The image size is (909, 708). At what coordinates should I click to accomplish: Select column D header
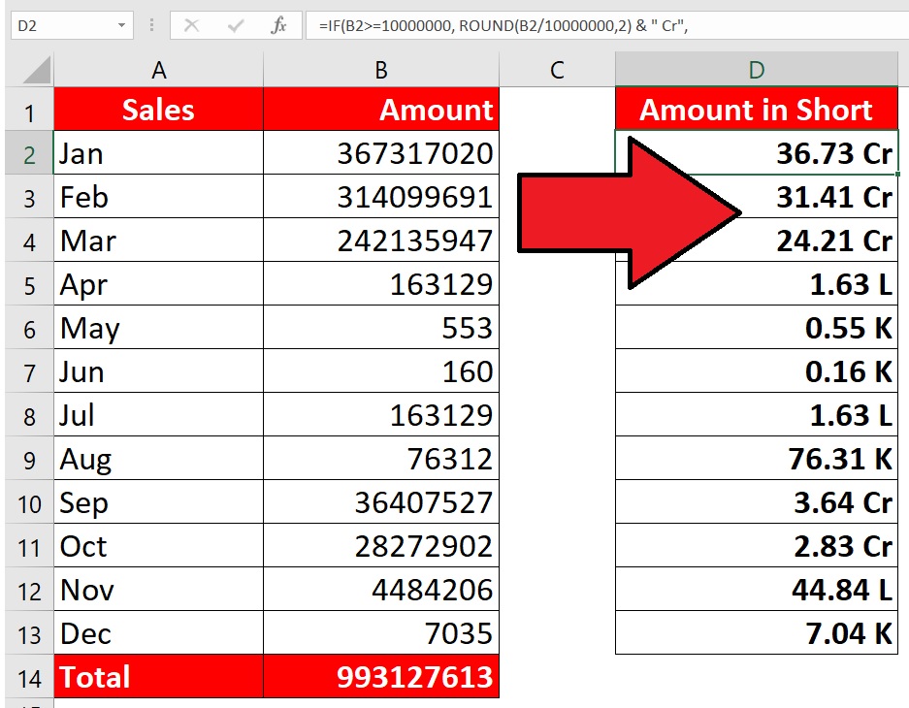point(756,70)
